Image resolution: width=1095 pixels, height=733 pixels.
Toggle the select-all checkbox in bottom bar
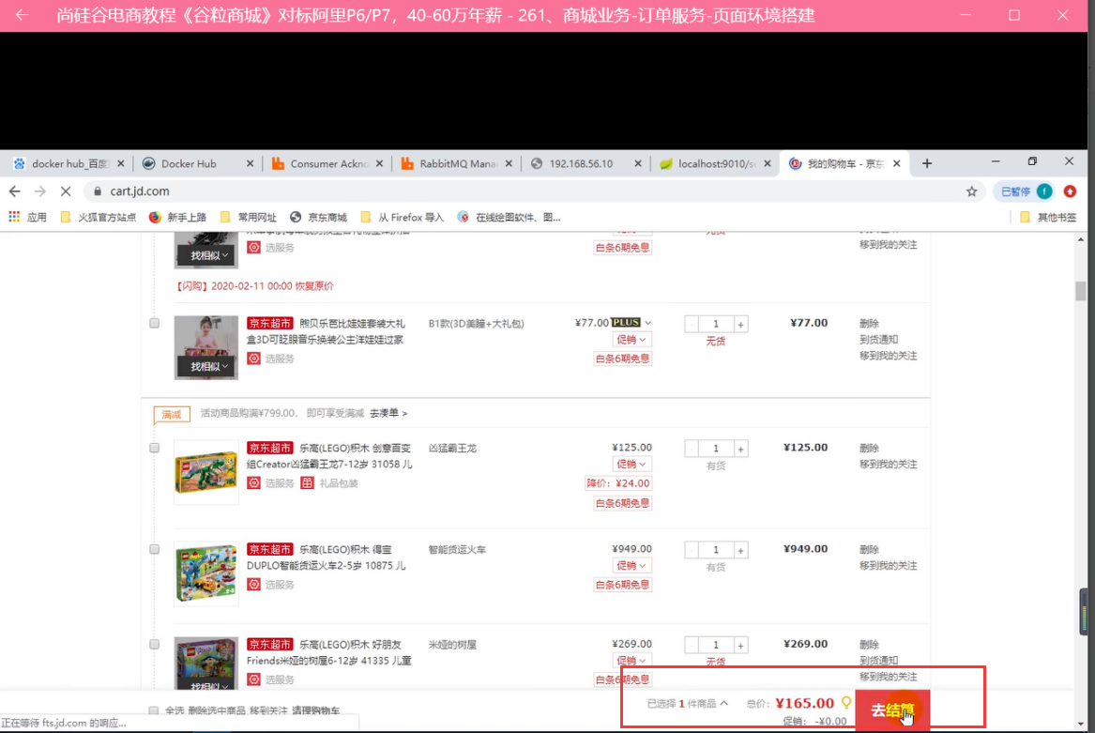click(154, 710)
